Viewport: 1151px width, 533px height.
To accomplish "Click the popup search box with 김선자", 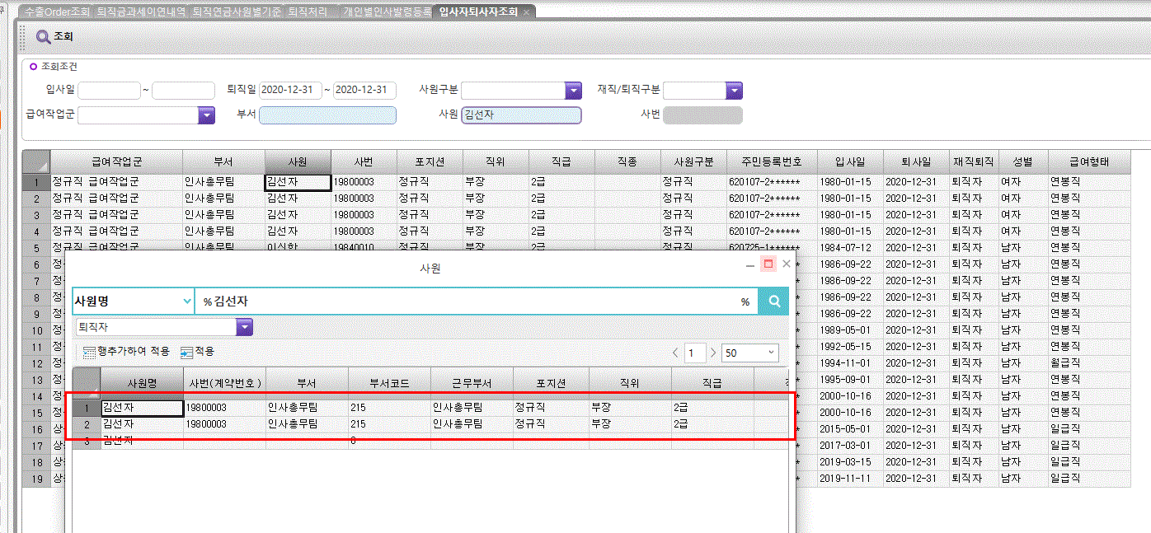I will click(477, 302).
